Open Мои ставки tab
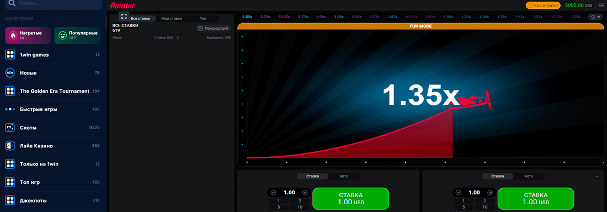The width and height of the screenshot is (607, 212). point(172,19)
